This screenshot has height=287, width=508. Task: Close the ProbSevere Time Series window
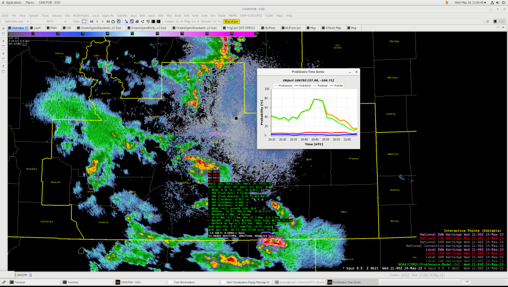[356, 72]
